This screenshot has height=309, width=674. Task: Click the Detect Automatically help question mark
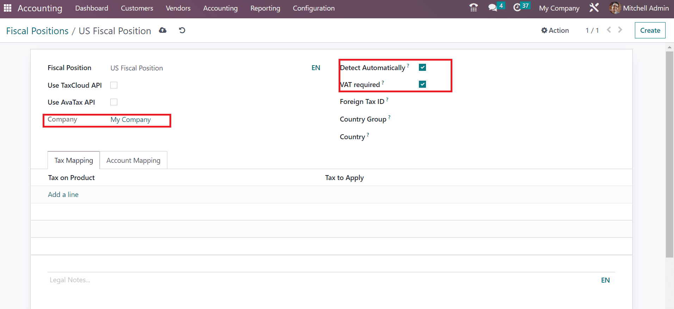point(408,66)
